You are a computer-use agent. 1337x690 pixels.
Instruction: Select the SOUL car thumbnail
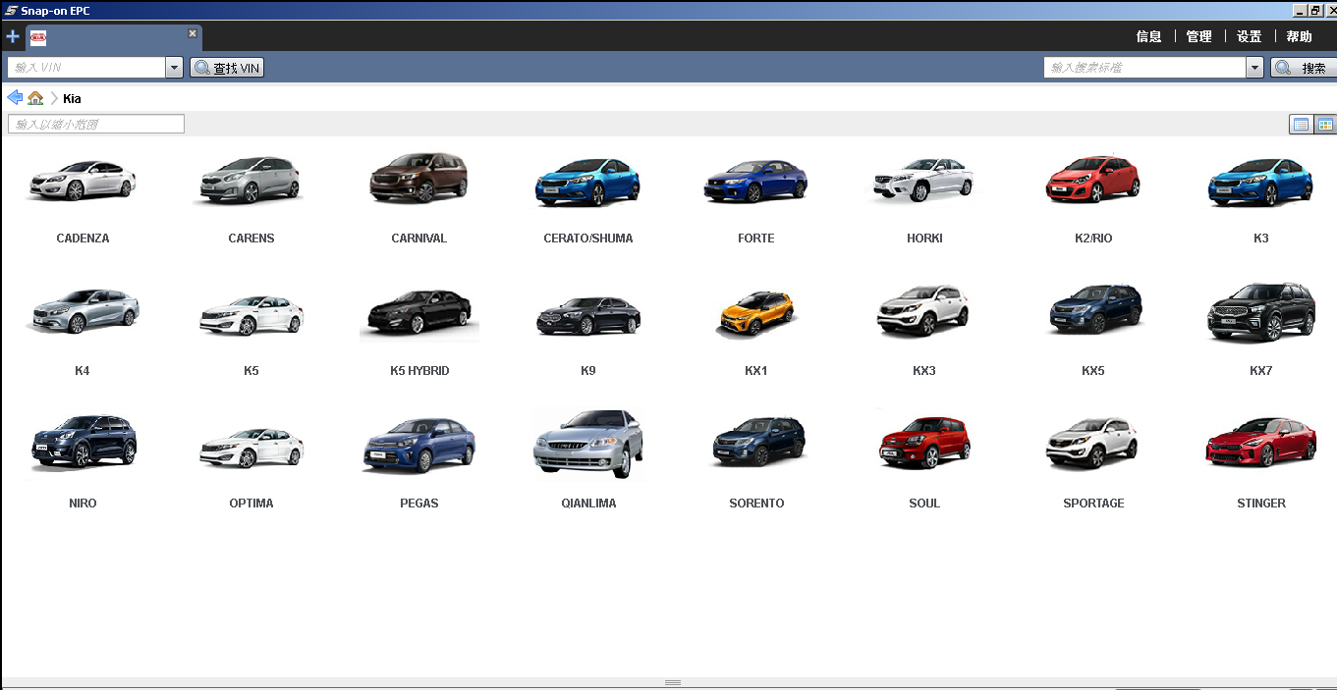point(923,443)
